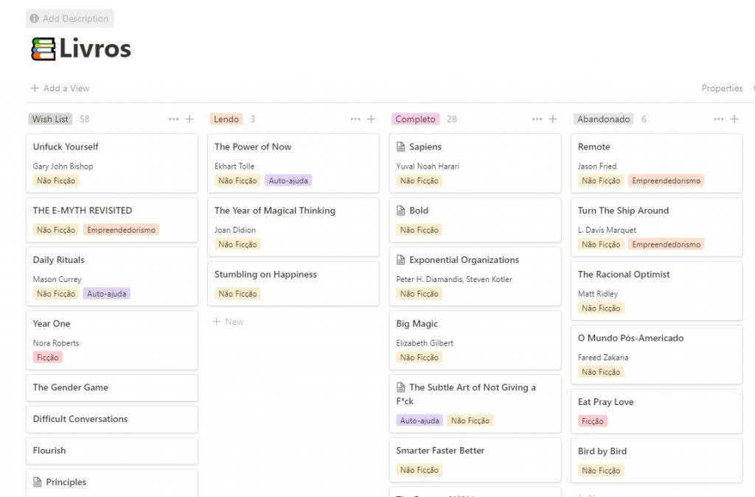Click Não Ficção tag on Stumbling on Happiness
755x497 pixels.
(238, 294)
